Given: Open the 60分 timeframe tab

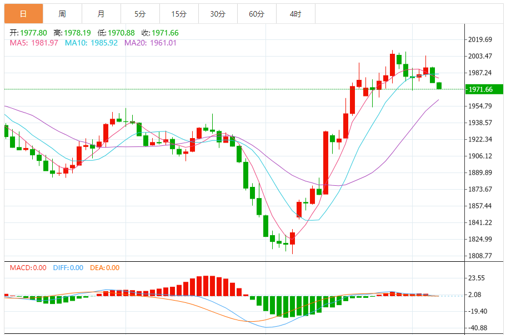Looking at the screenshot, I should coord(257,14).
